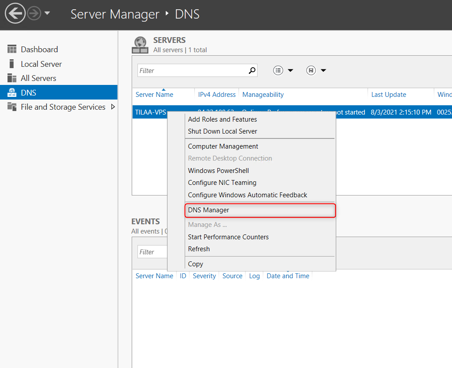The height and width of the screenshot is (368, 452).
Task: Sort servers by Manageability column
Action: click(263, 95)
